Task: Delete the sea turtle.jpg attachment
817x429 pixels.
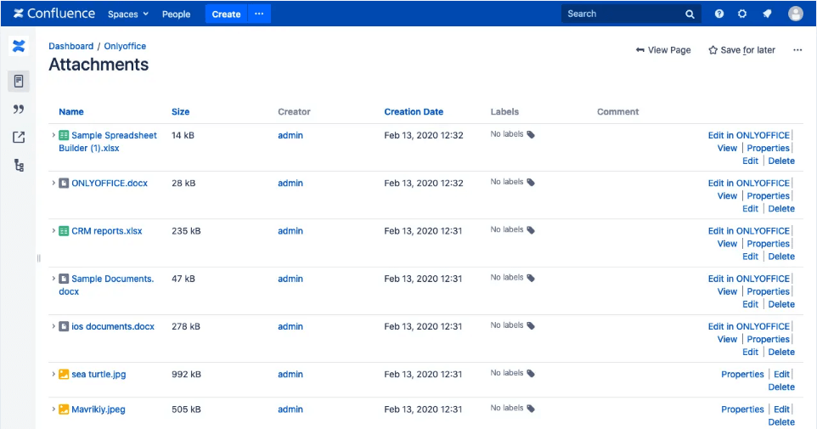Action: (781, 387)
